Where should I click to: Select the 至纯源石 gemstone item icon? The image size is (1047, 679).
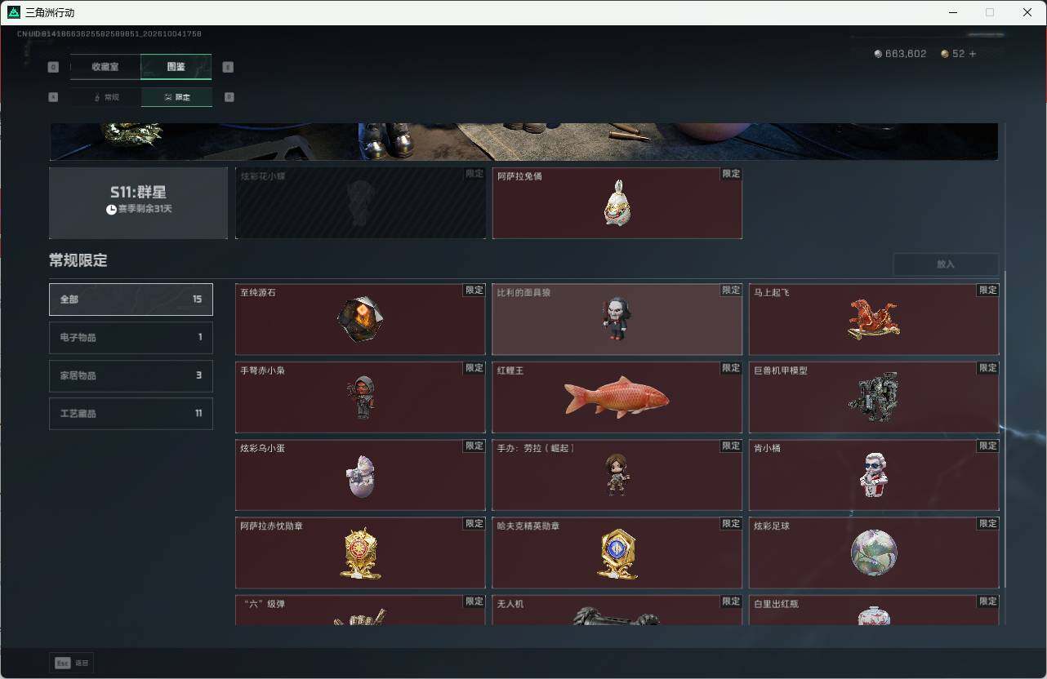tap(360, 319)
